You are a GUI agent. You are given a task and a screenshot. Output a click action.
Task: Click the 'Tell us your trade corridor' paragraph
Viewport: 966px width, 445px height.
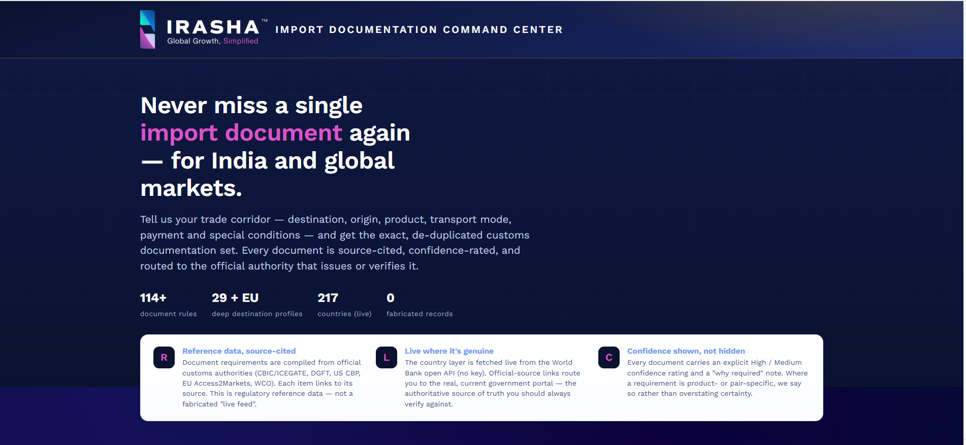(x=335, y=243)
